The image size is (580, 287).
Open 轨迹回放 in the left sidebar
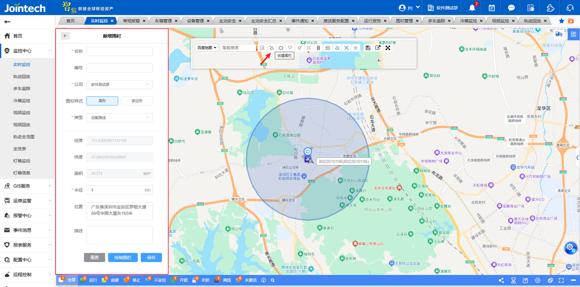22,77
